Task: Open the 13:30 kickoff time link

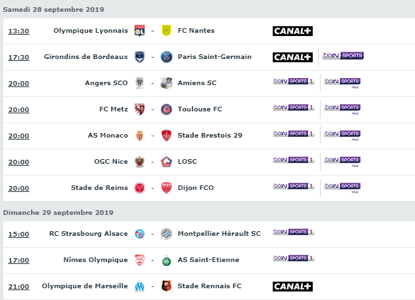Action: (18, 31)
